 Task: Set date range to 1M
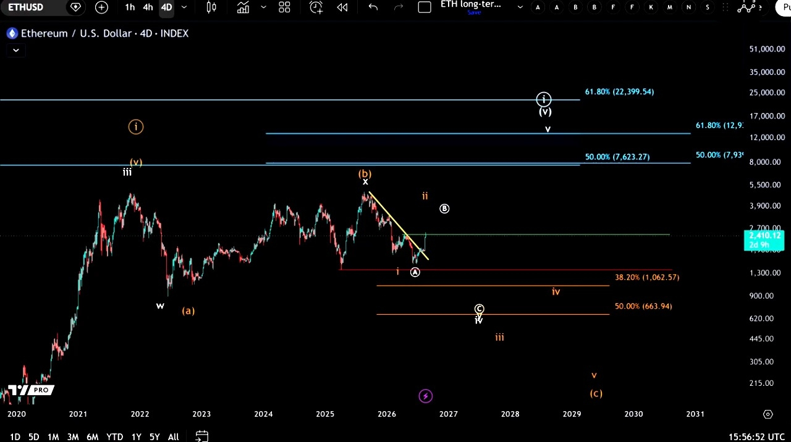click(x=53, y=437)
